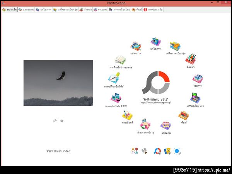
Task: Open the การช่วยเหลือ help tab
Action: click(153, 10)
